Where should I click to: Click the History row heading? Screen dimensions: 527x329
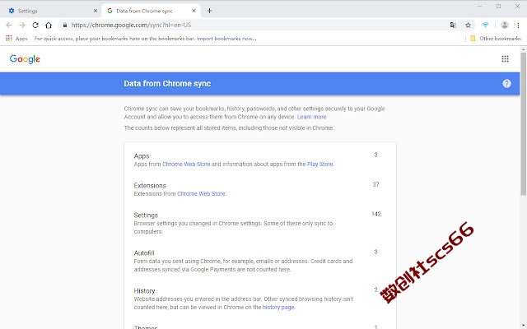click(x=144, y=290)
